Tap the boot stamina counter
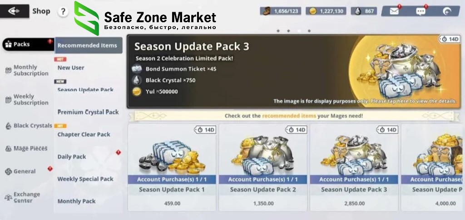 [281, 11]
